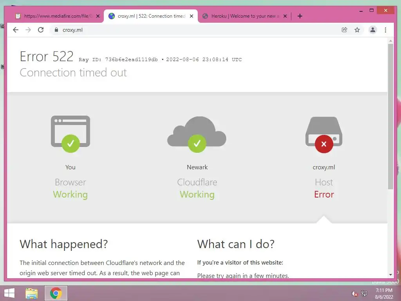401x301 pixels.
Task: Click the Cloudflare cloud status icon
Action: click(x=197, y=134)
